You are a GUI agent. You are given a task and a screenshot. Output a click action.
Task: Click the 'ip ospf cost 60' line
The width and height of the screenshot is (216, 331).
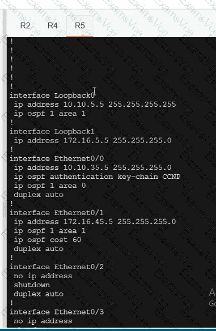tap(48, 240)
